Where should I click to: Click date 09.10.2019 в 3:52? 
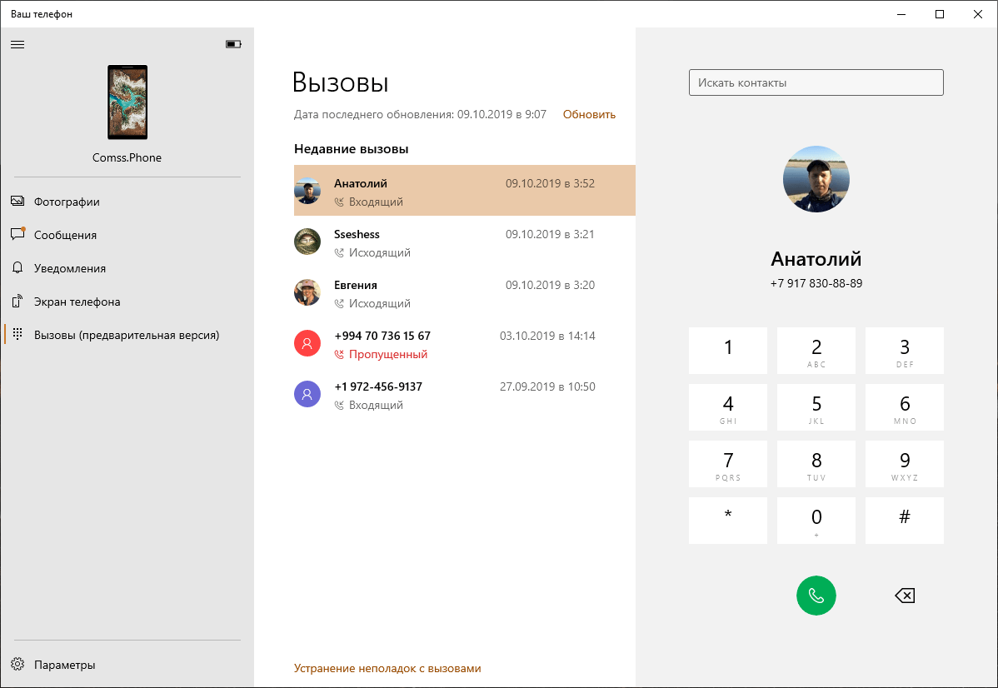pyautogui.click(x=550, y=183)
